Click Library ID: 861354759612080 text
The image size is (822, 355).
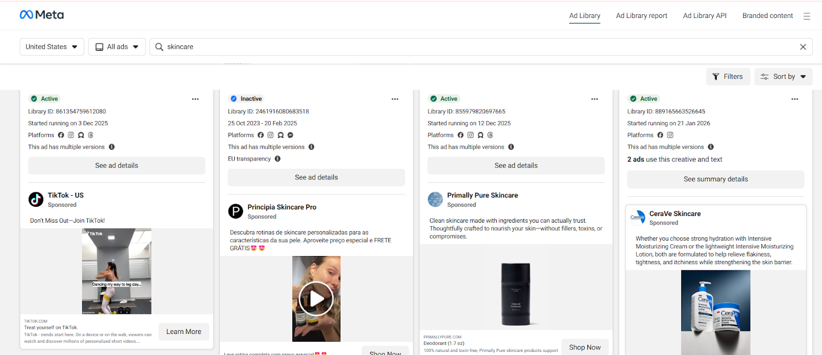point(67,111)
